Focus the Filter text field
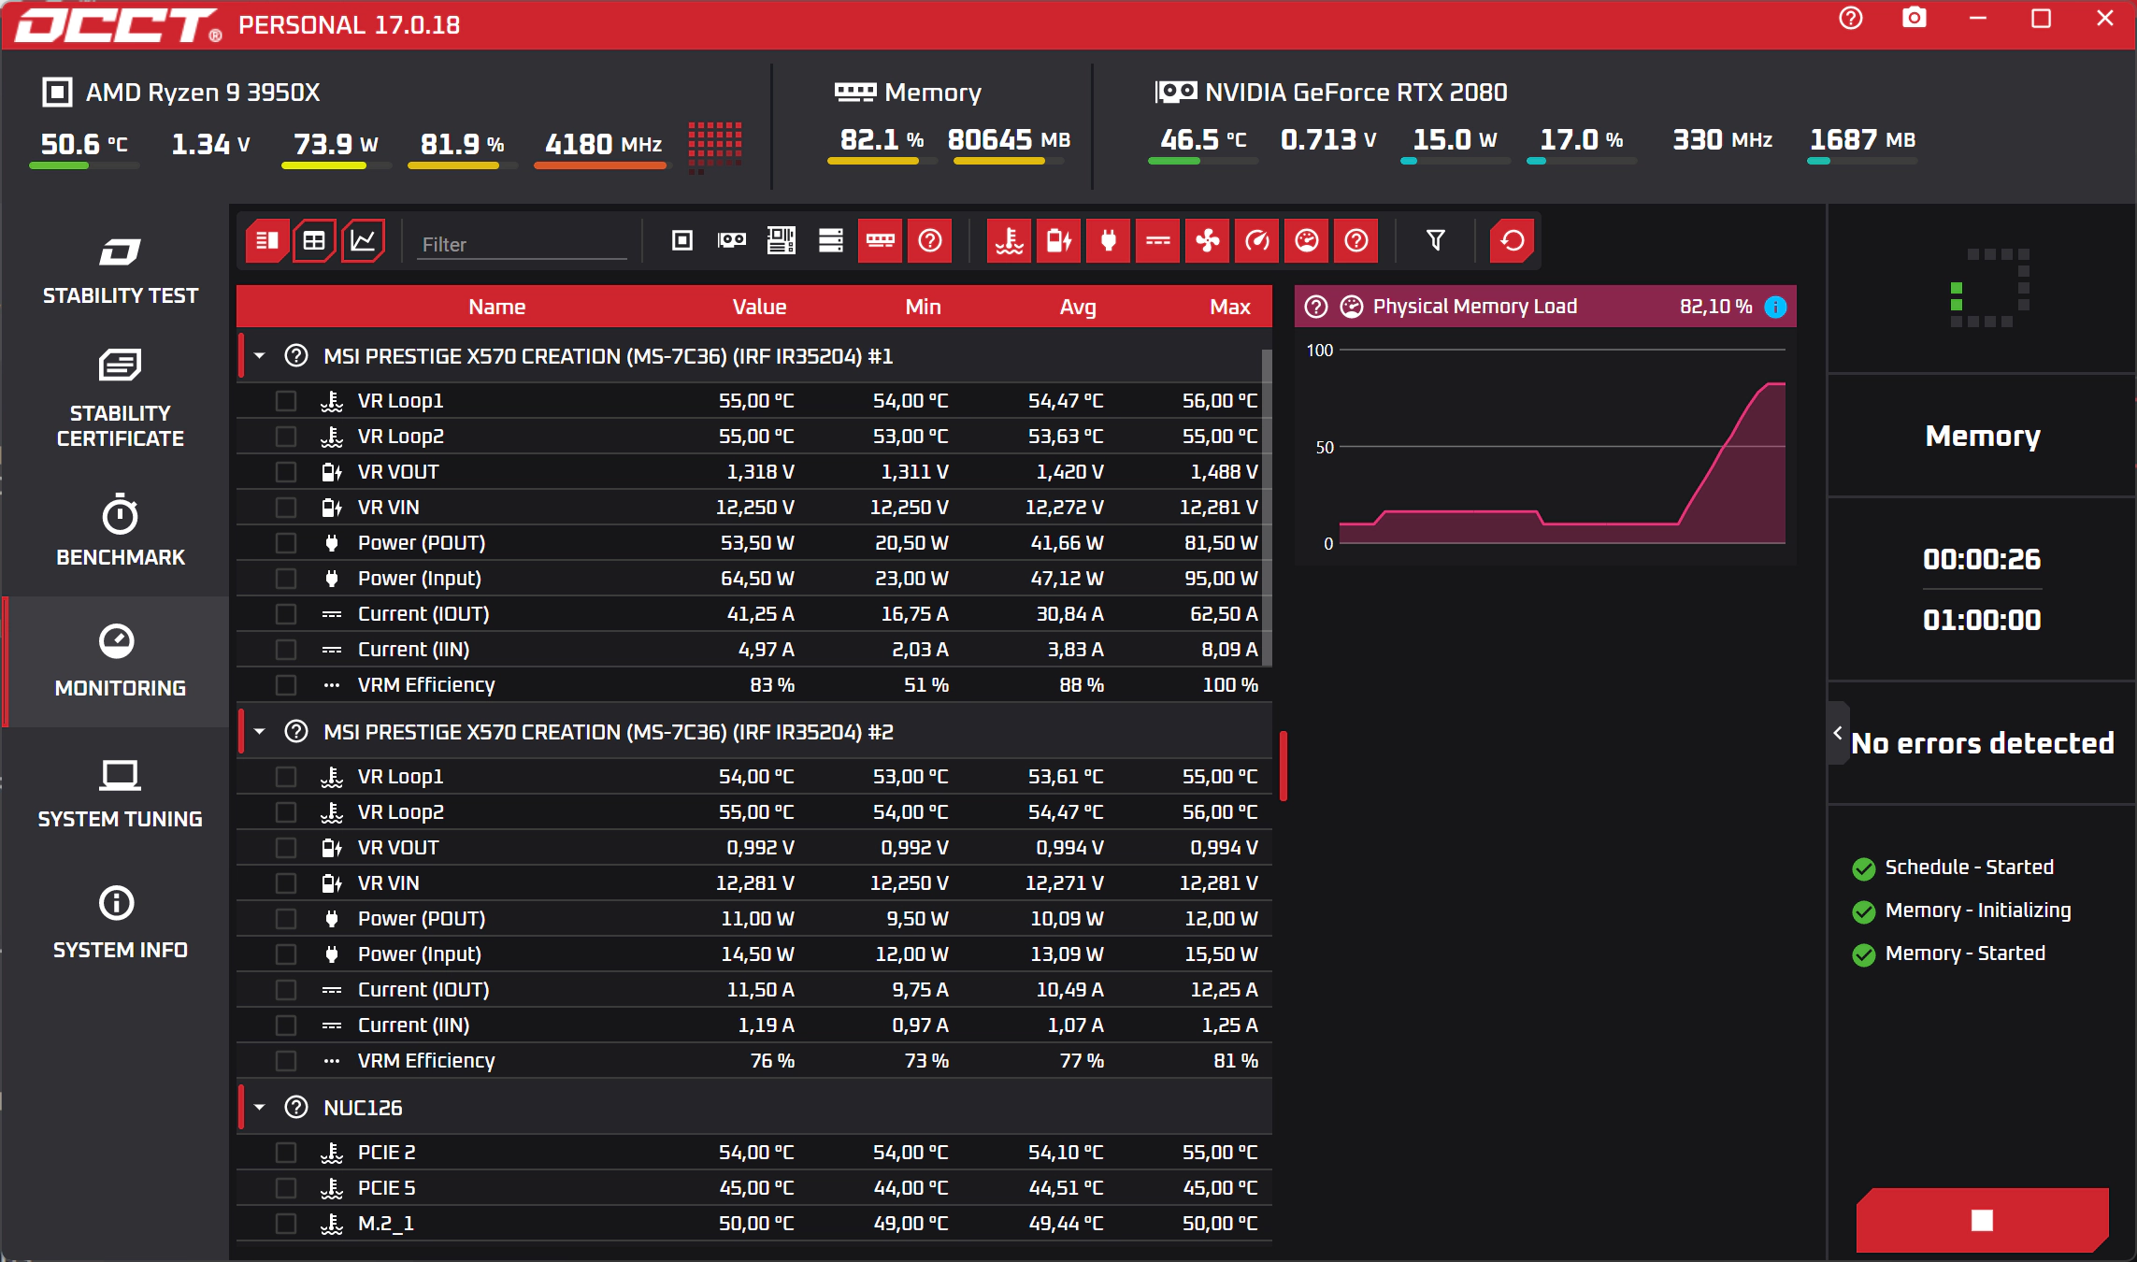The image size is (2137, 1262). tap(522, 245)
